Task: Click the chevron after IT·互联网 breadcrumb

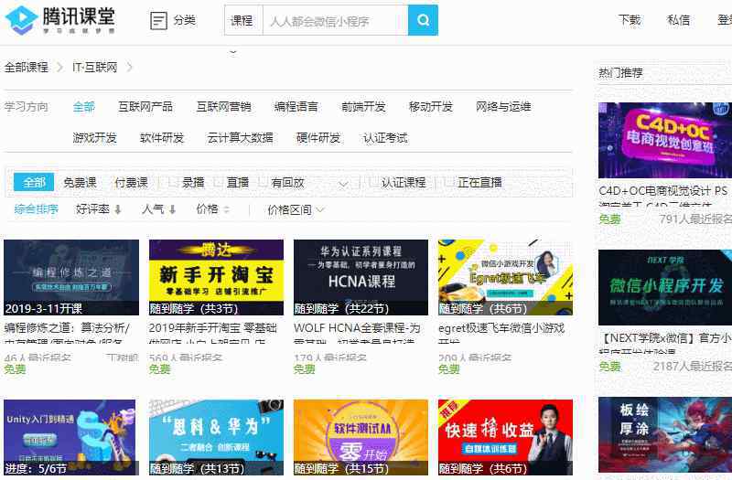Action: [x=129, y=67]
